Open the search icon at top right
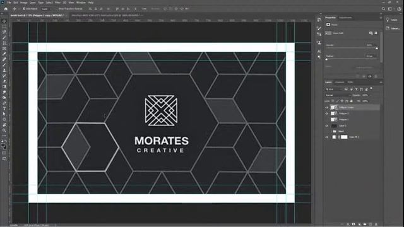The width and height of the screenshot is (404, 227). click(383, 9)
